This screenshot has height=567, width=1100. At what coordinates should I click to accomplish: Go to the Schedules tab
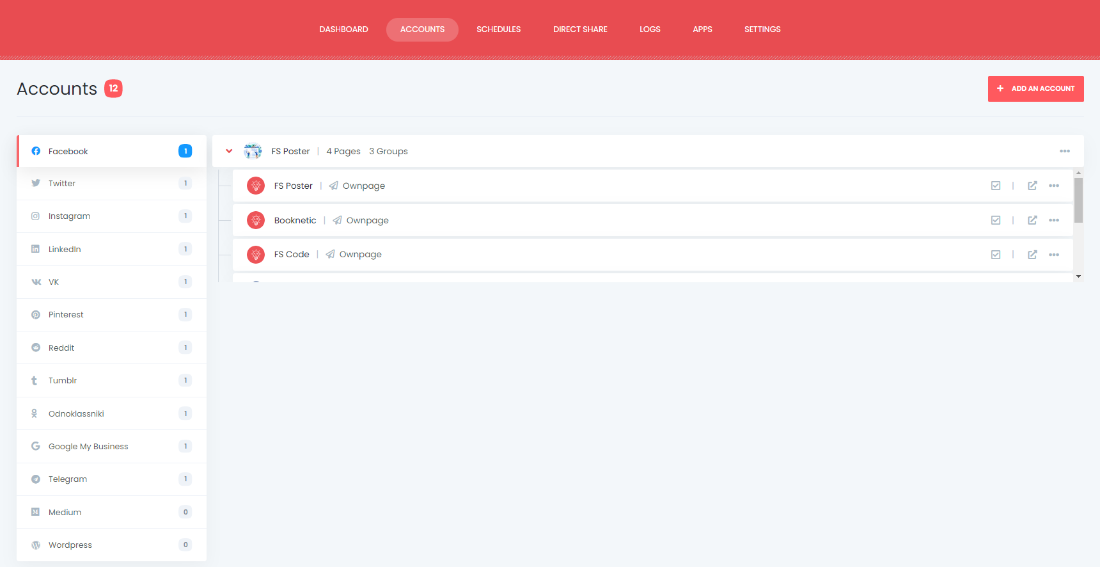[499, 29]
